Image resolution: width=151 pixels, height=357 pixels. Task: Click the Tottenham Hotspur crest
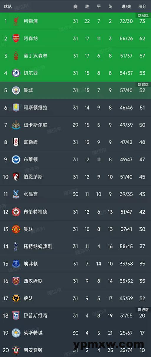(x=16, y=246)
